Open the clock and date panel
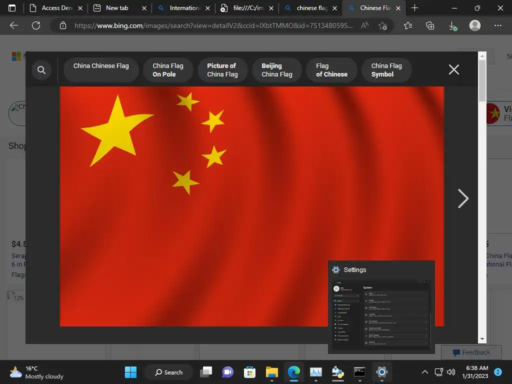 pos(476,372)
